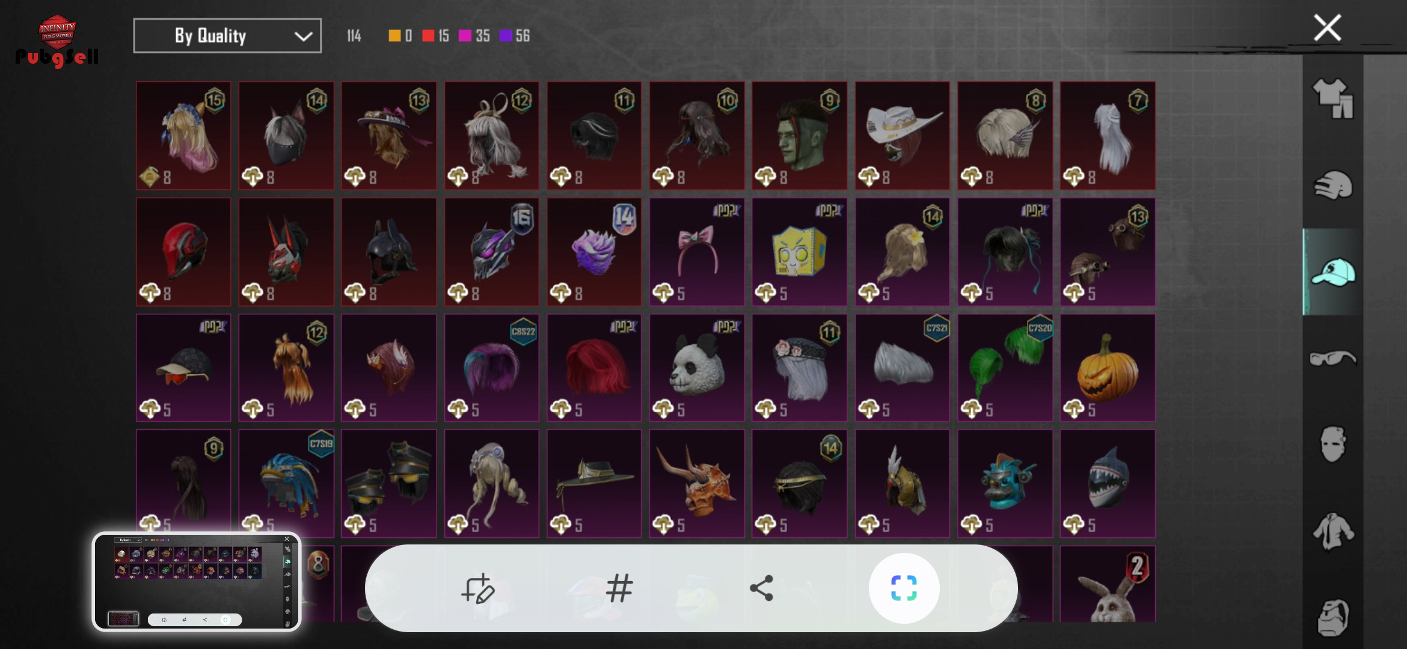Open the screenshot preview thumbnail
Image resolution: width=1407 pixels, height=649 pixels.
point(197,582)
